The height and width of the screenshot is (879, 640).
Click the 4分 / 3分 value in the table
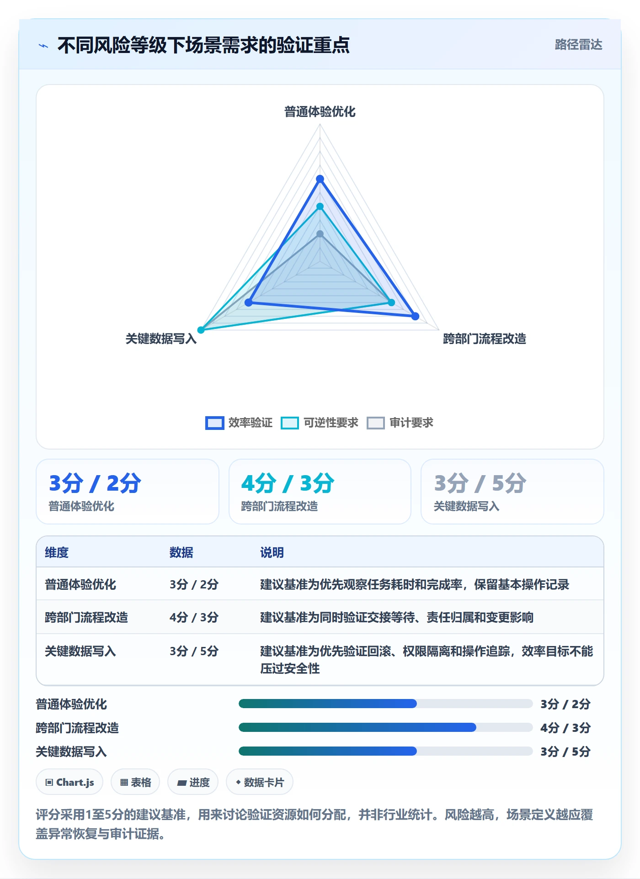click(x=194, y=617)
